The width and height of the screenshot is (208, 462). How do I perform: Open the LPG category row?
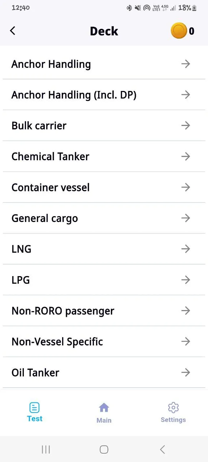click(104, 280)
